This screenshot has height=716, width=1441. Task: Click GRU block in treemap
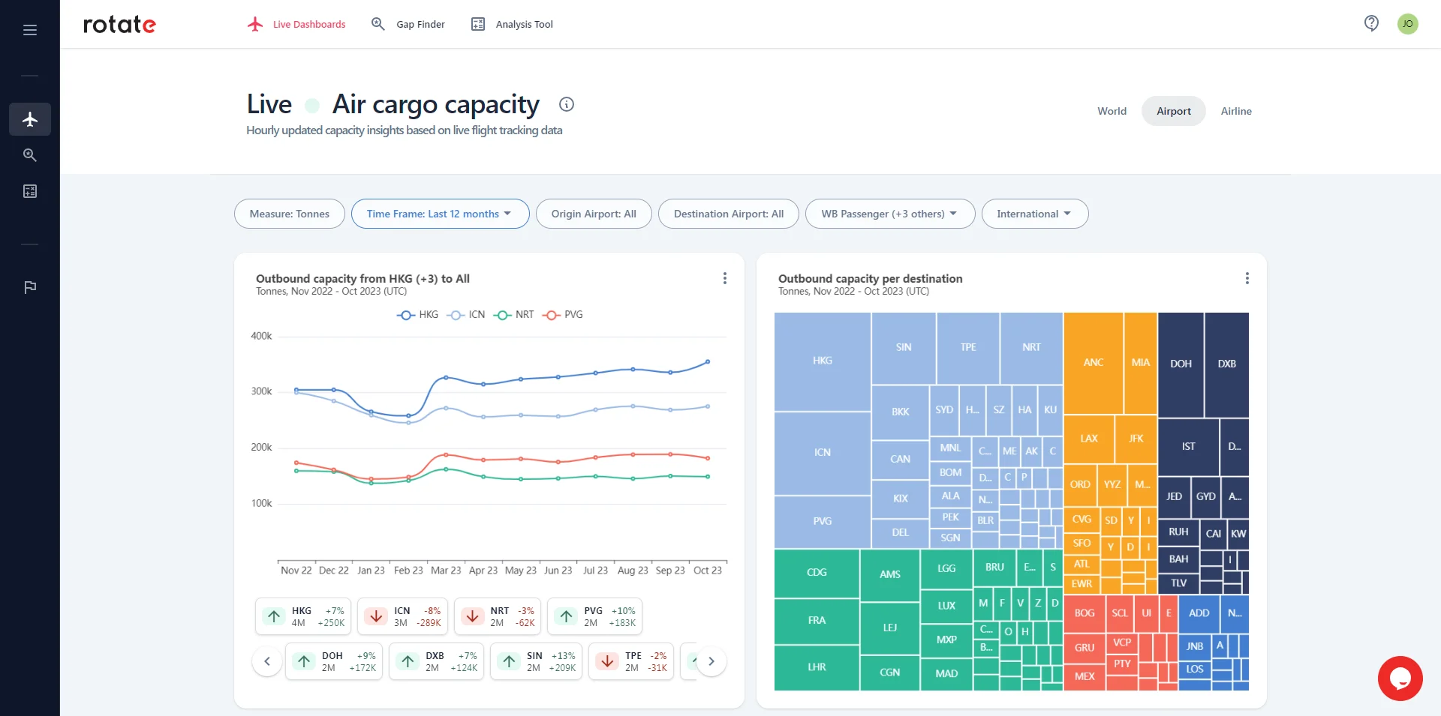[x=1085, y=649]
